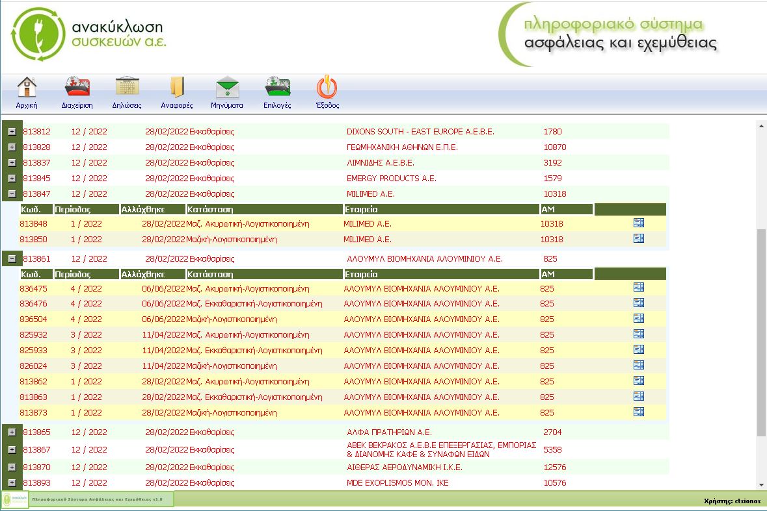
Task: Click registry number 5358
Action: [x=553, y=450]
